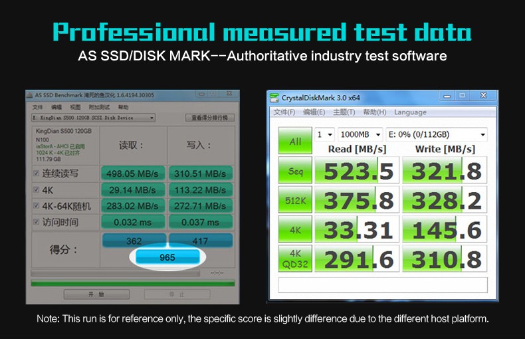Open the 主题(T) menu
The width and height of the screenshot is (525, 341).
pos(344,112)
